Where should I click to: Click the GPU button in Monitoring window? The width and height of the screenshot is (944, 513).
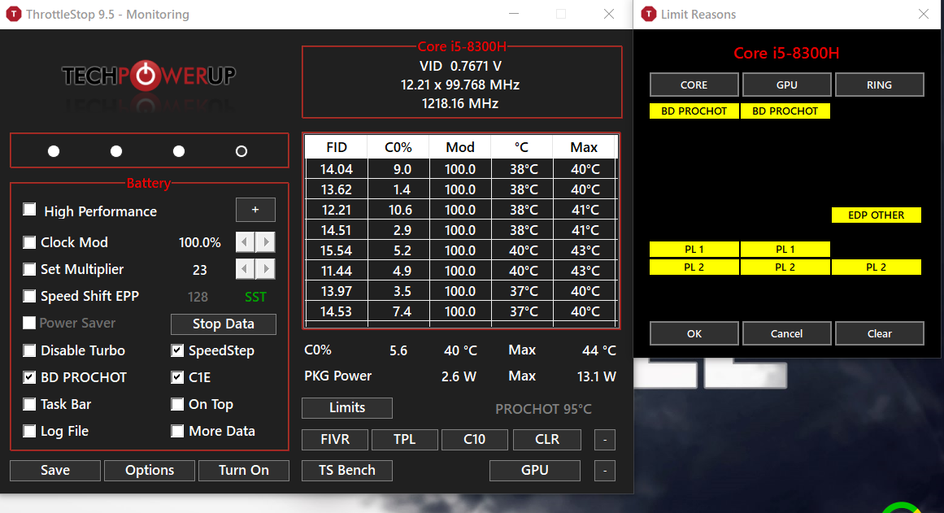pyautogui.click(x=535, y=470)
